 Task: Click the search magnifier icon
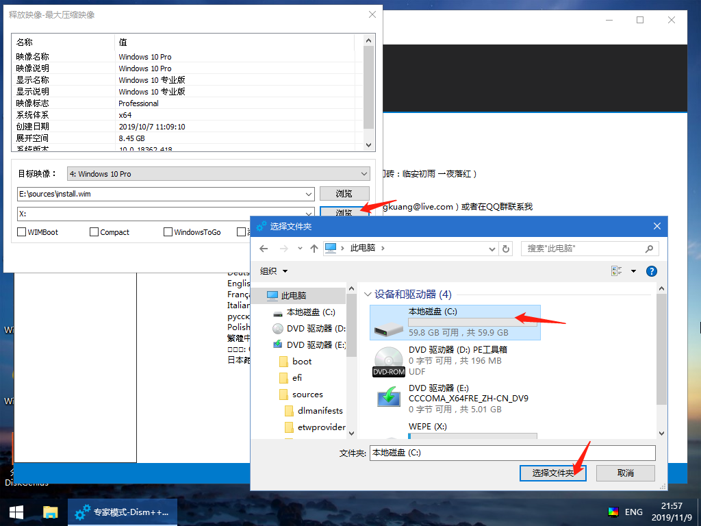[649, 249]
